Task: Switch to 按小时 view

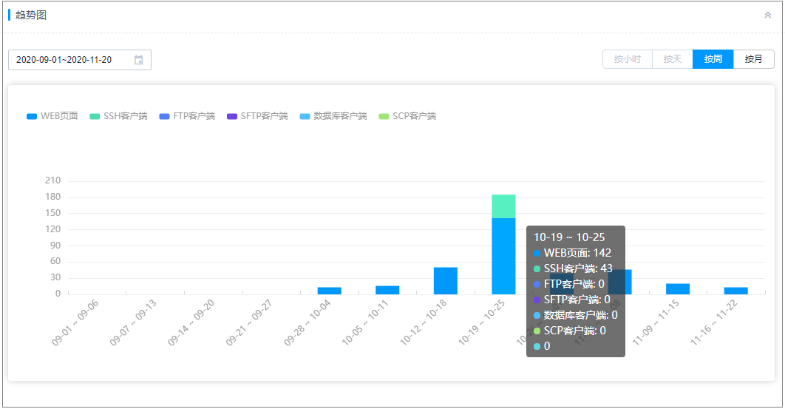Action: pyautogui.click(x=628, y=59)
